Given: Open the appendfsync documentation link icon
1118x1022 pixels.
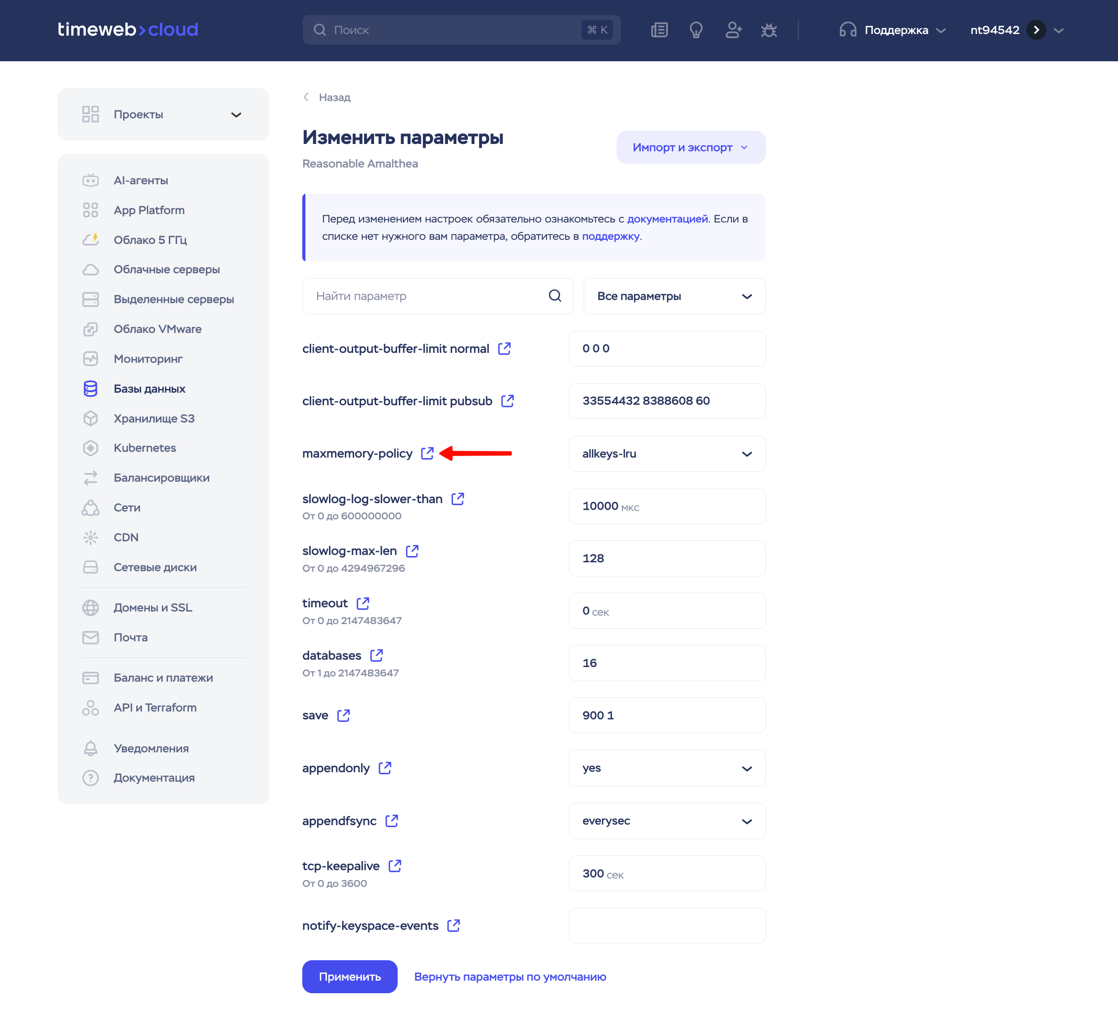Looking at the screenshot, I should (391, 821).
